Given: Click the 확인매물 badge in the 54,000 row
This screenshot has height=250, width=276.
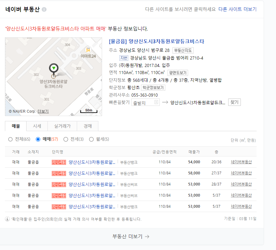Looking at the screenshot, I should coord(59,162).
